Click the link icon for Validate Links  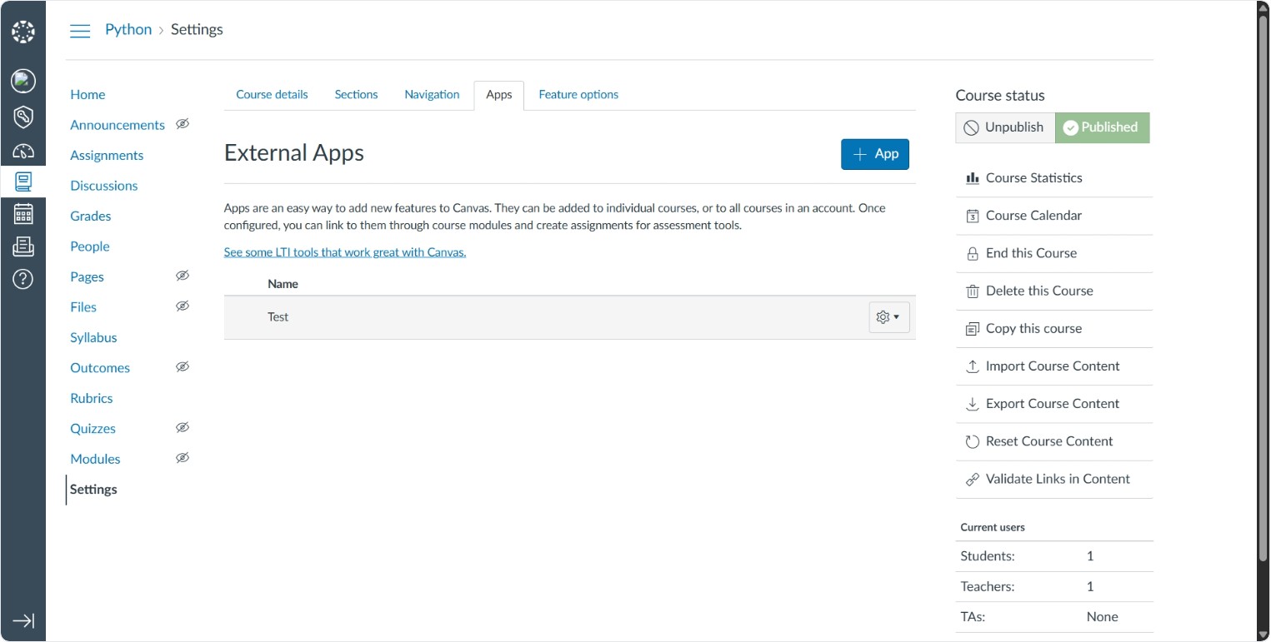point(972,480)
